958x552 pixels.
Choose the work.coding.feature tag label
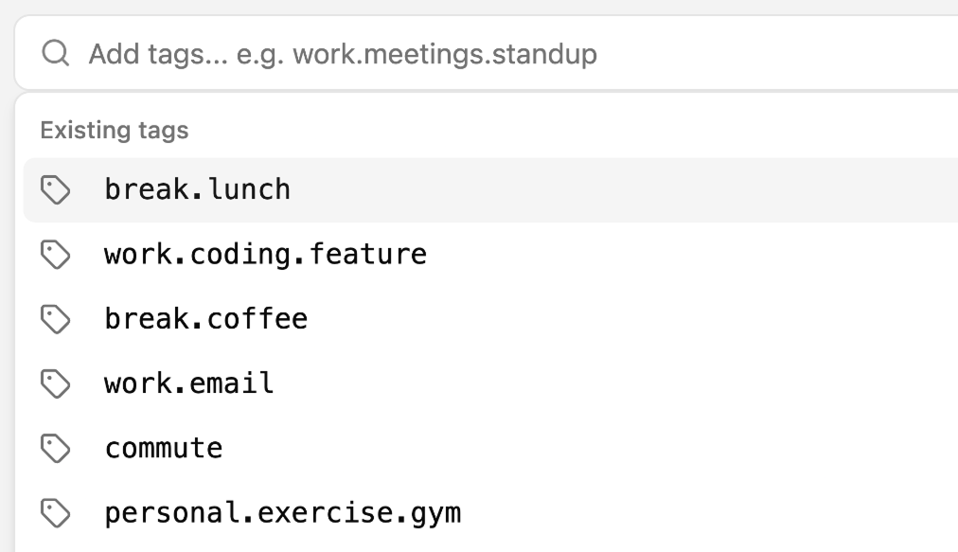coord(265,255)
